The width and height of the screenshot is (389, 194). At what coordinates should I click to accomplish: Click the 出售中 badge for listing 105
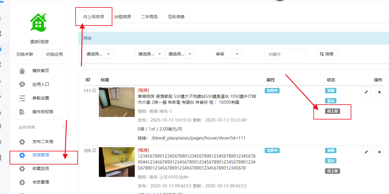coord(272,150)
